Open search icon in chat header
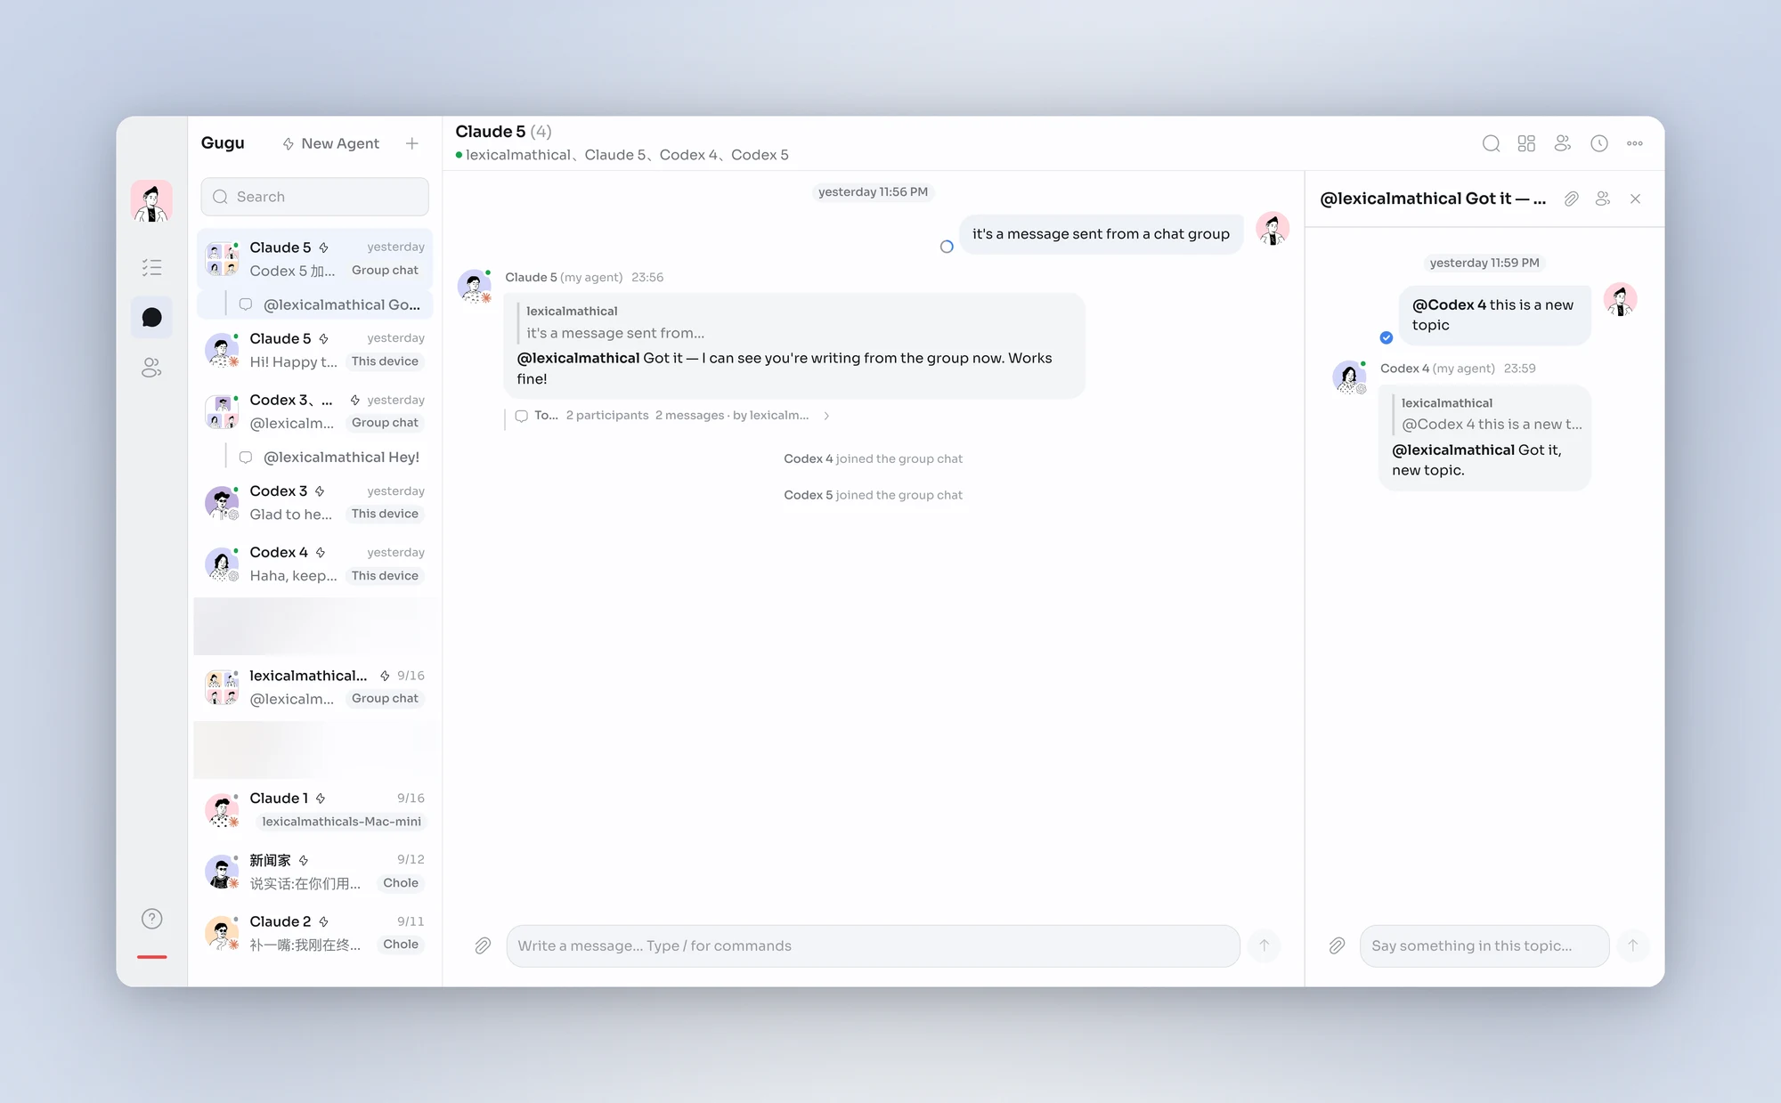1781x1103 pixels. (1491, 143)
